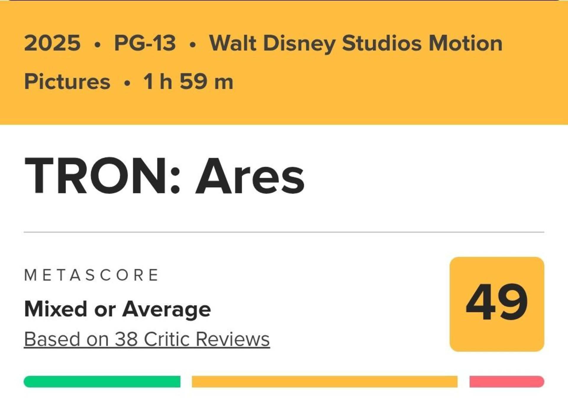
Task: Click the Walt Disney Studios Motion text
Action: pos(356,43)
